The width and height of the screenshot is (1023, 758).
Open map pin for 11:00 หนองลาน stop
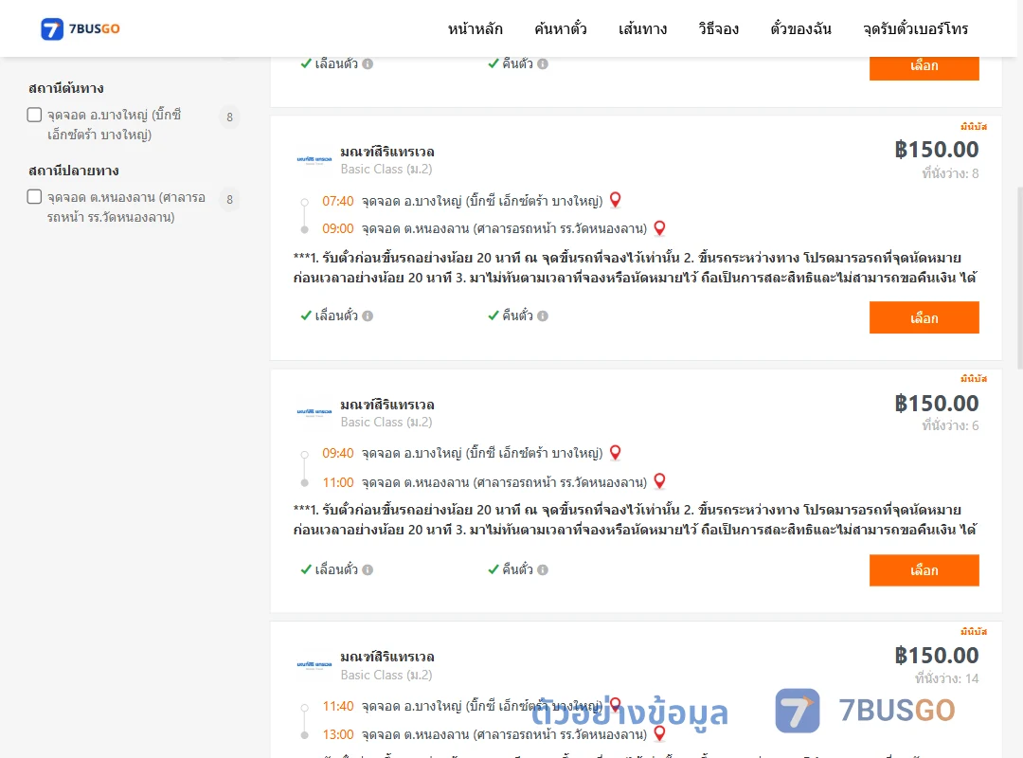pos(659,481)
